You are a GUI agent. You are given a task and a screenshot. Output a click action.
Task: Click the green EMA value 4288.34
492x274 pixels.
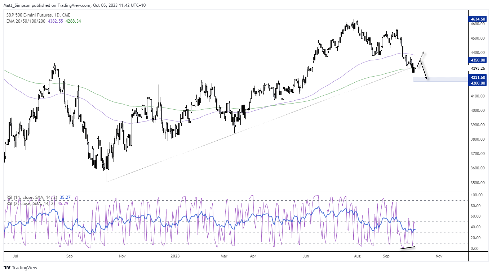(x=74, y=21)
